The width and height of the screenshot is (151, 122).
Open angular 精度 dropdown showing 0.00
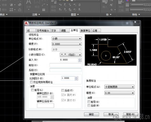pyautogui.click(x=119, y=93)
